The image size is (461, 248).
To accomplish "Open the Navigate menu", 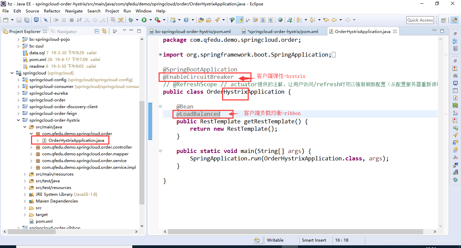I will (x=74, y=11).
